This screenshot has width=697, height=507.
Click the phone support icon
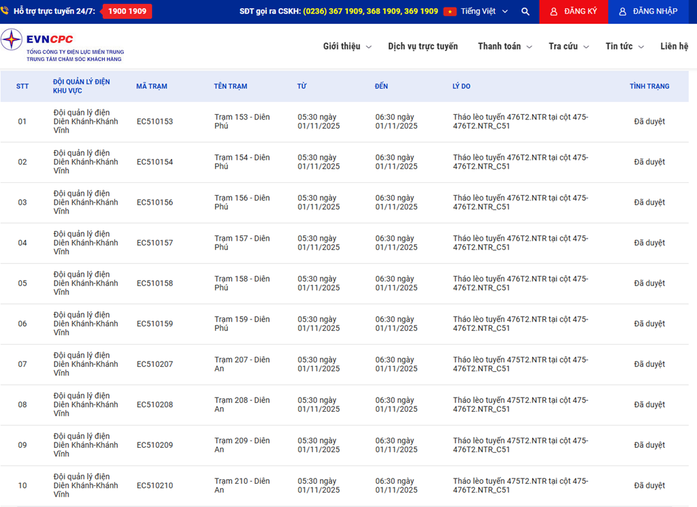coord(5,12)
